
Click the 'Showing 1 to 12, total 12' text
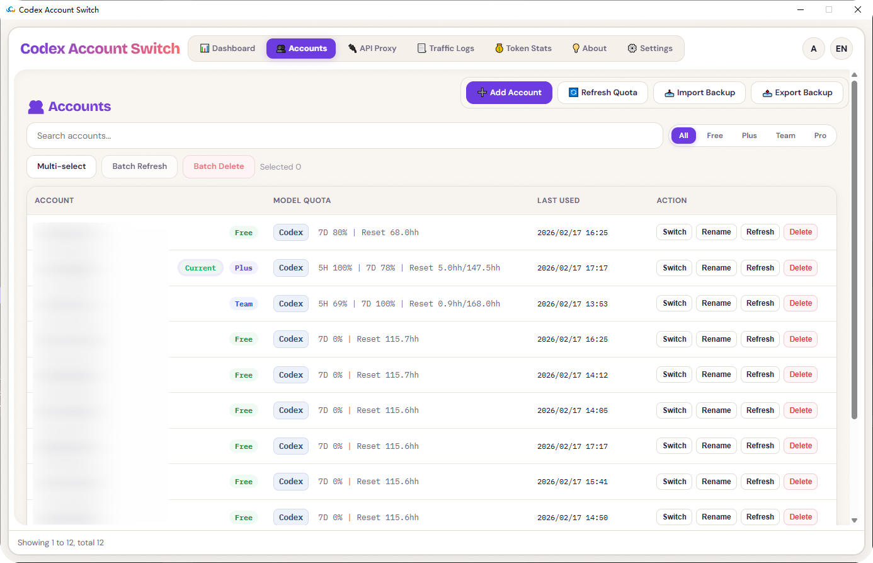(x=60, y=543)
